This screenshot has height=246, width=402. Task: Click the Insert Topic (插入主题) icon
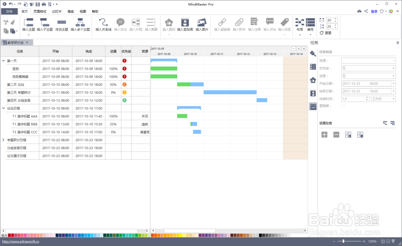pos(29,23)
